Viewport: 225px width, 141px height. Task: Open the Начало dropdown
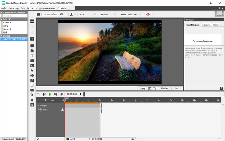pyautogui.click(x=108, y=14)
